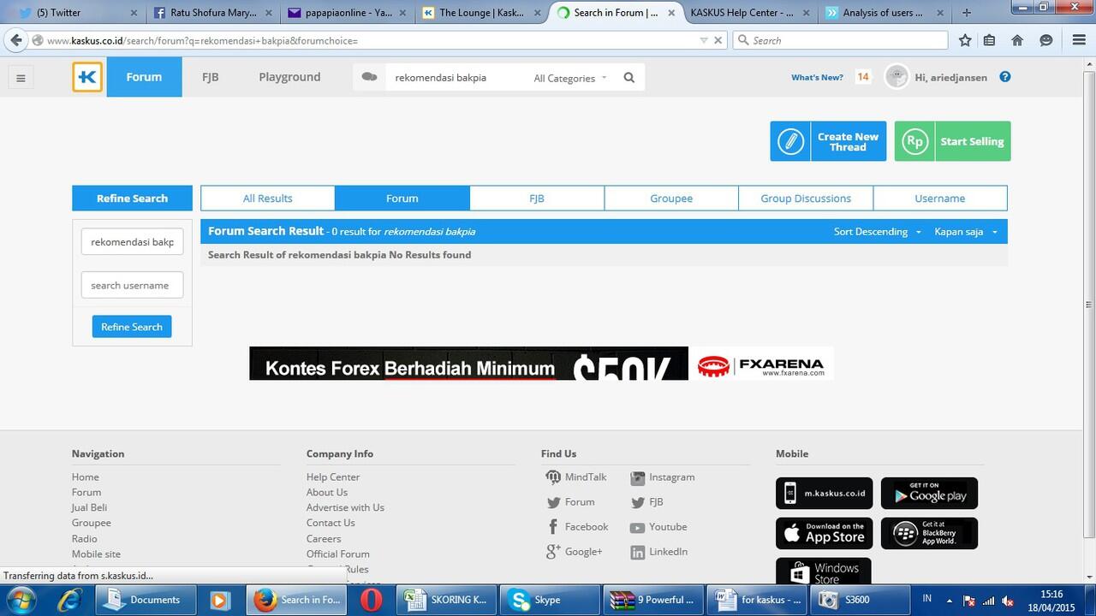
Task: Click the App Store badge
Action: [x=824, y=534]
